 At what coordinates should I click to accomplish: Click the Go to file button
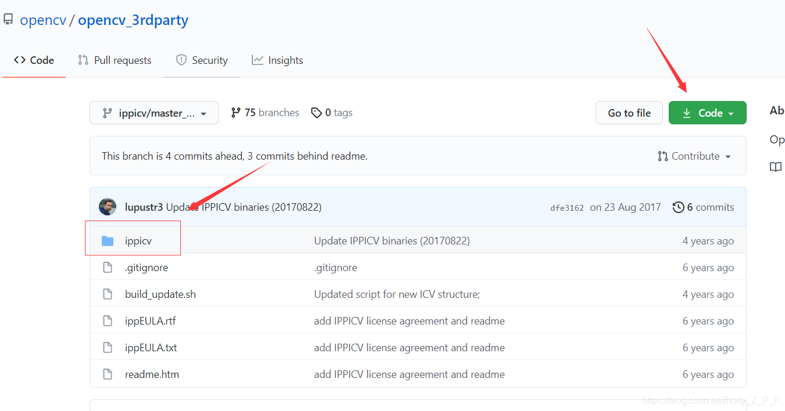pos(629,113)
